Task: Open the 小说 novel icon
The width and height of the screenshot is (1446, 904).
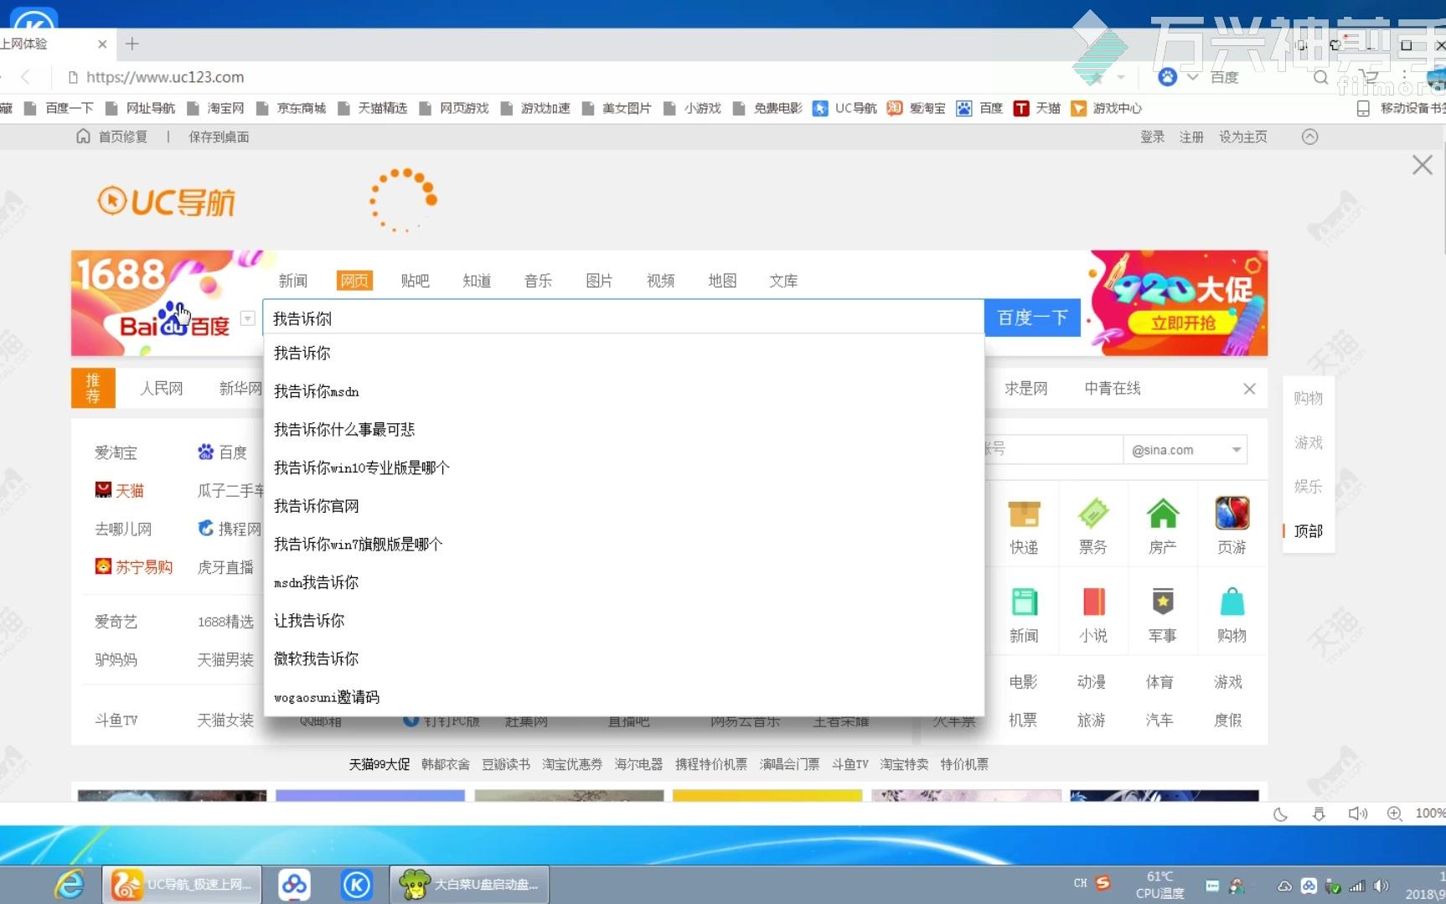Action: [1093, 602]
